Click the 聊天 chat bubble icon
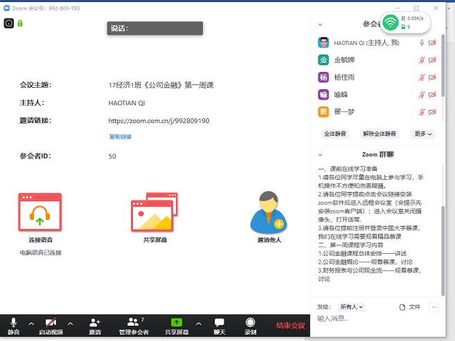 tap(220, 324)
